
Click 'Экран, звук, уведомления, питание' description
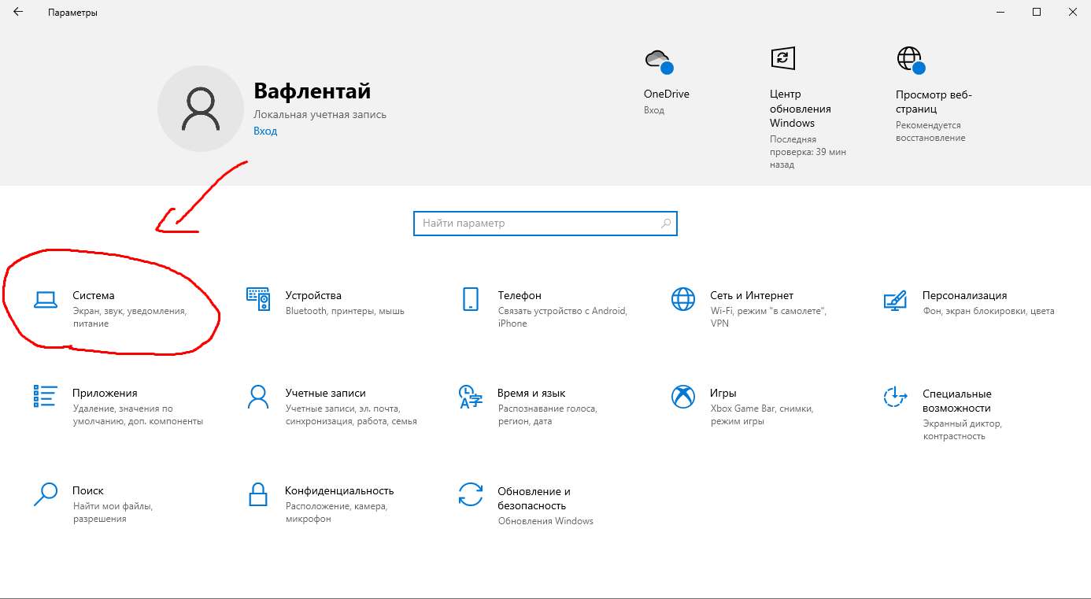tap(130, 317)
